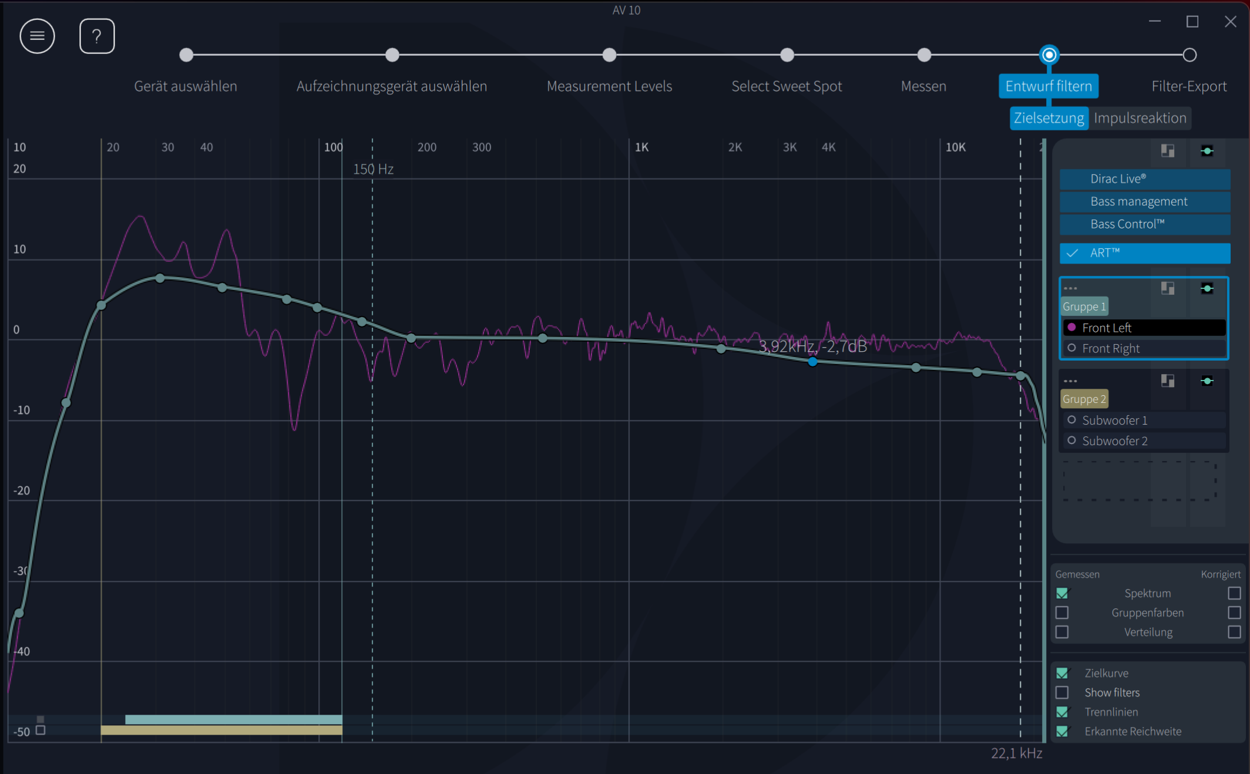Enable the Show filters checkbox
The image size is (1250, 774).
(1062, 692)
